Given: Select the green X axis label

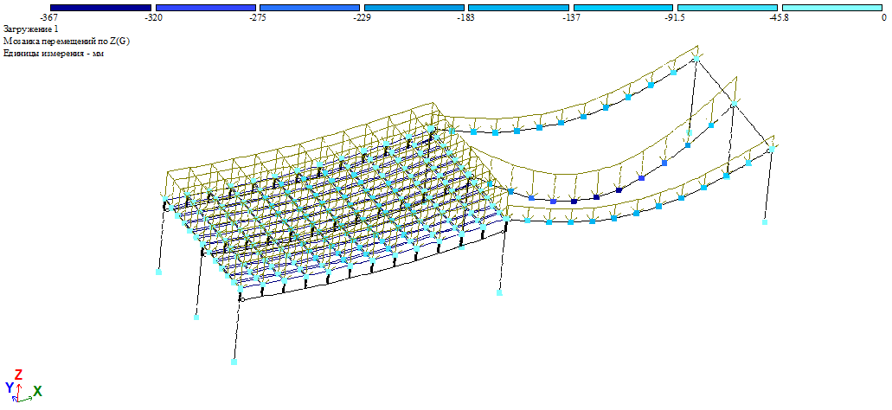Looking at the screenshot, I should (37, 391).
